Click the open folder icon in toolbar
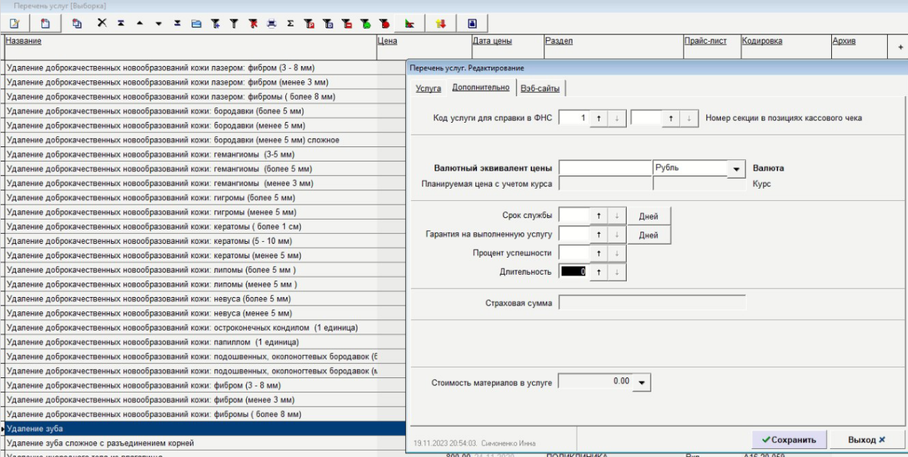This screenshot has height=457, width=908. click(x=197, y=23)
